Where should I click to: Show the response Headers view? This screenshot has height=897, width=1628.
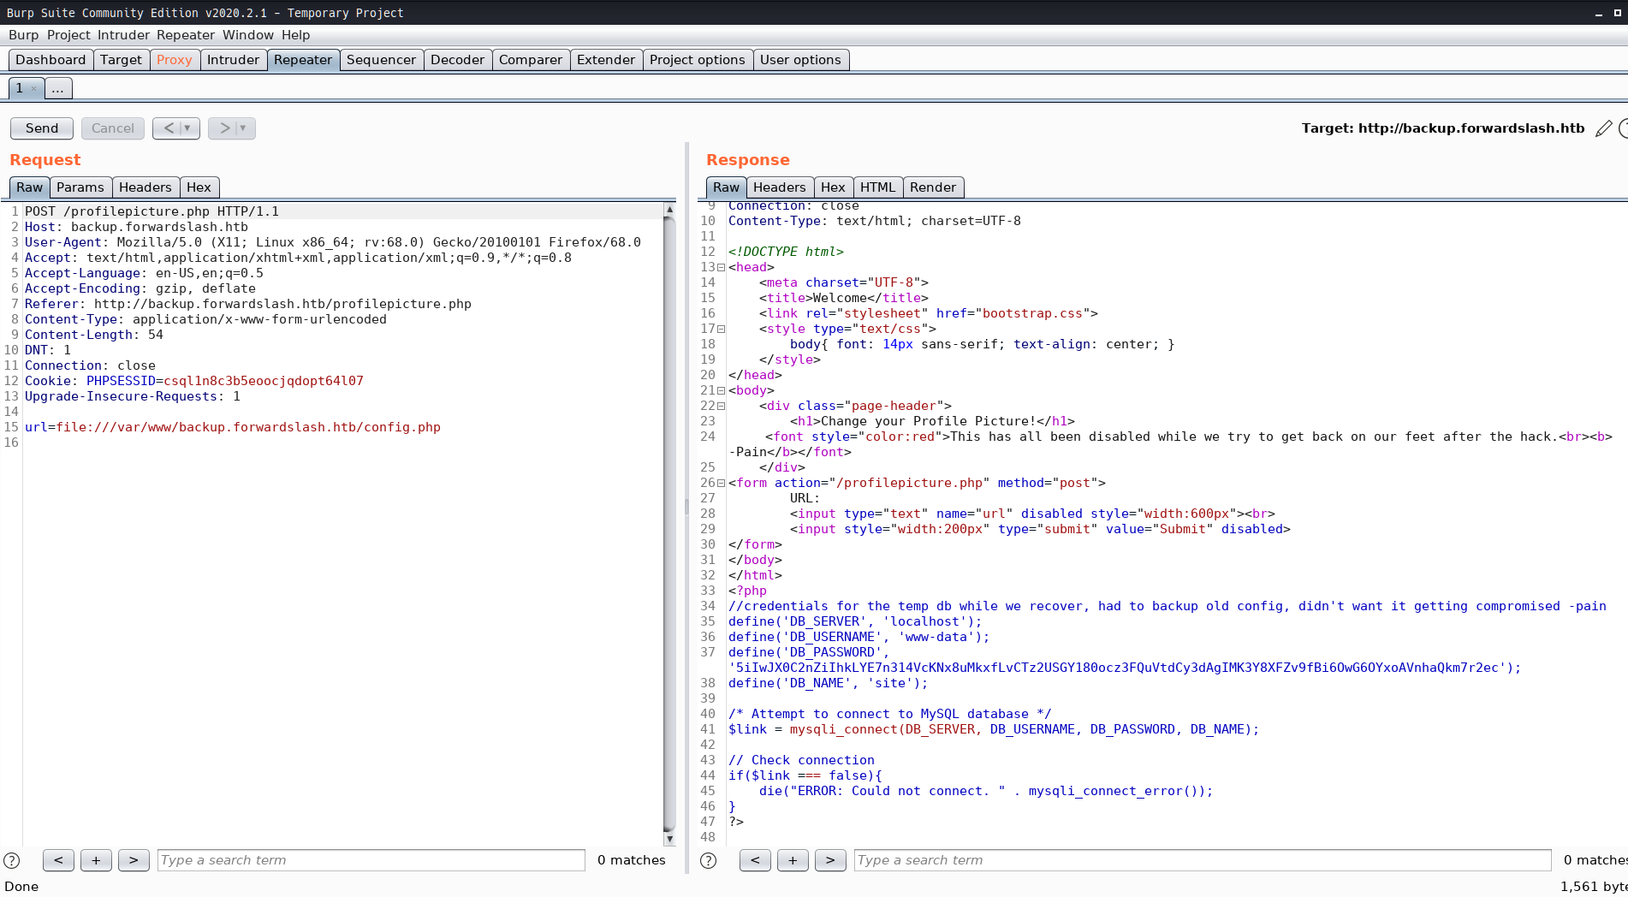[780, 187]
